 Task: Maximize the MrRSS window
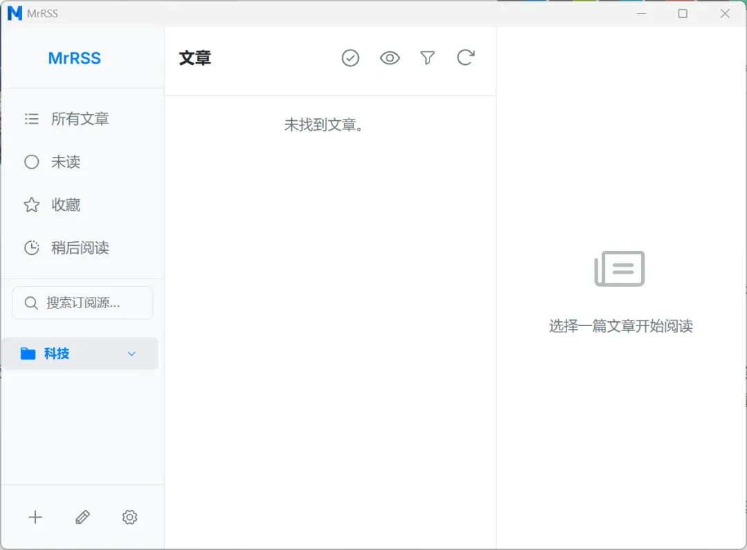(x=683, y=13)
